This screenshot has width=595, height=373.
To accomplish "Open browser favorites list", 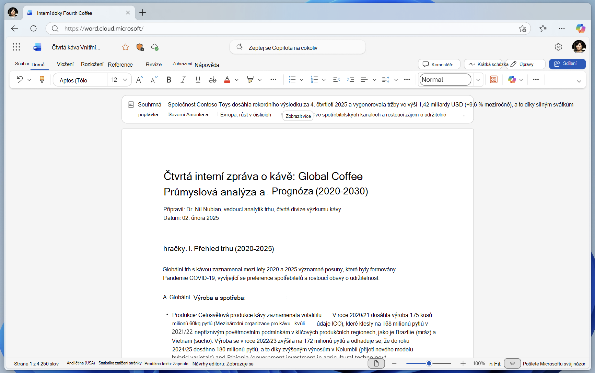I will (543, 29).
